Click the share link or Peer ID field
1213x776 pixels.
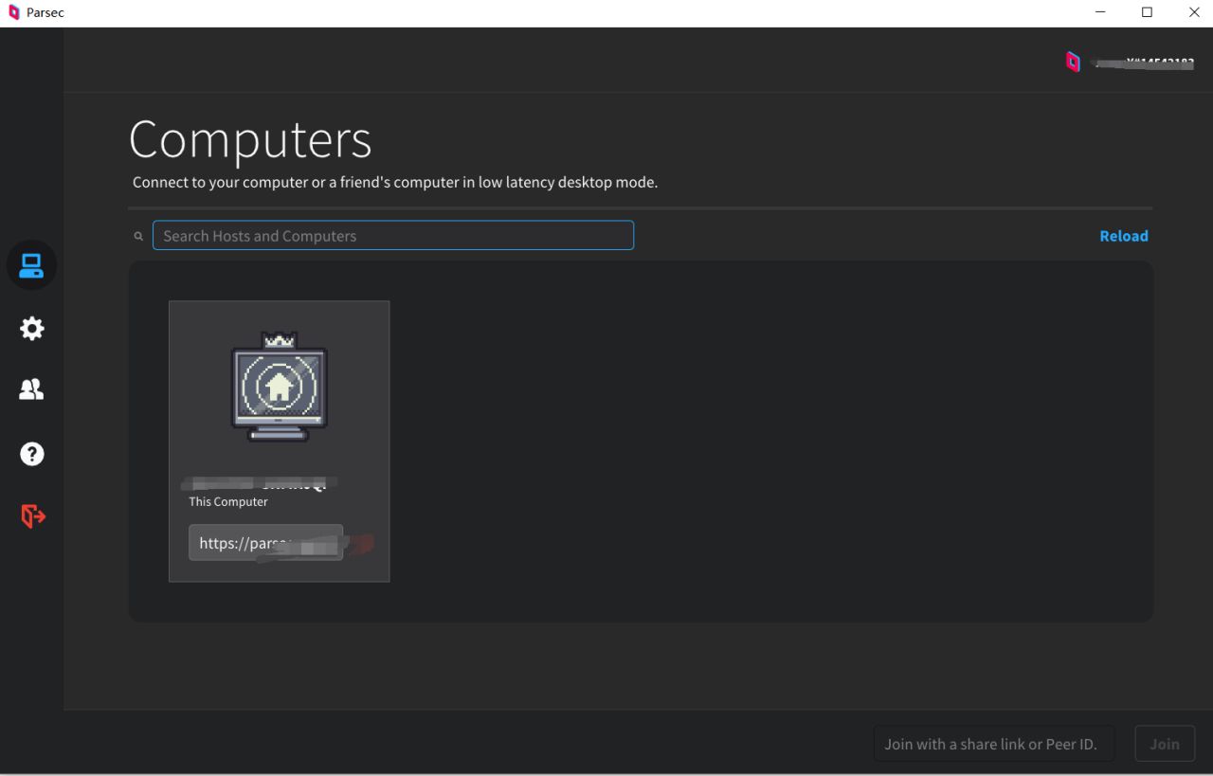click(993, 744)
